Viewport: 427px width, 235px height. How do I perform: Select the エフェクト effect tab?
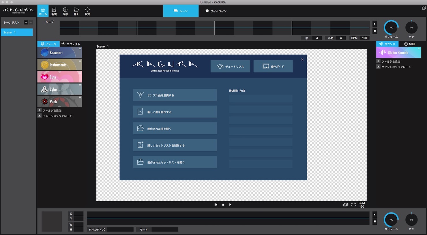(71, 44)
